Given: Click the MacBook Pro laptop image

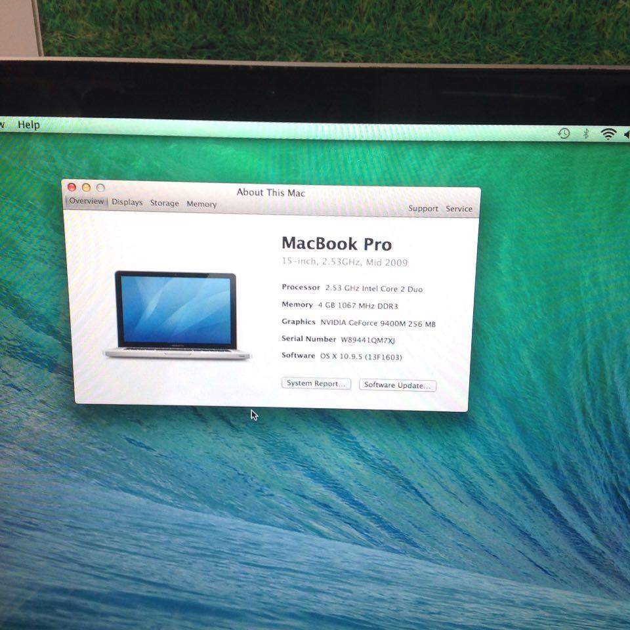Looking at the screenshot, I should pos(177,315).
